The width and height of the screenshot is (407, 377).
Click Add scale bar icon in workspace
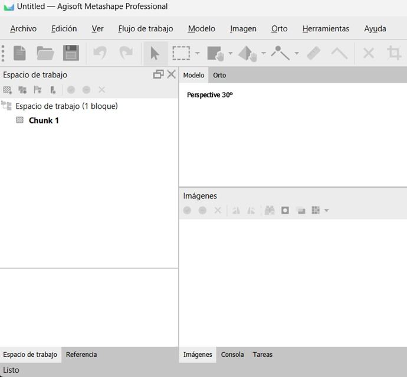[53, 90]
